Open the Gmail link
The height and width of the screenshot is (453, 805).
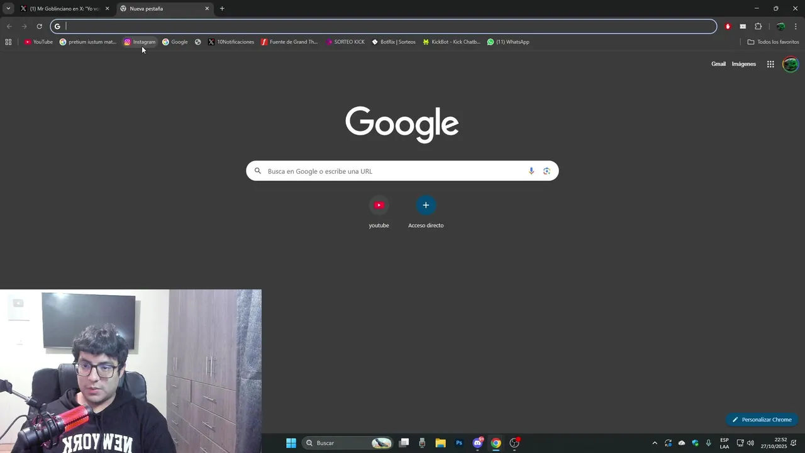click(x=718, y=64)
